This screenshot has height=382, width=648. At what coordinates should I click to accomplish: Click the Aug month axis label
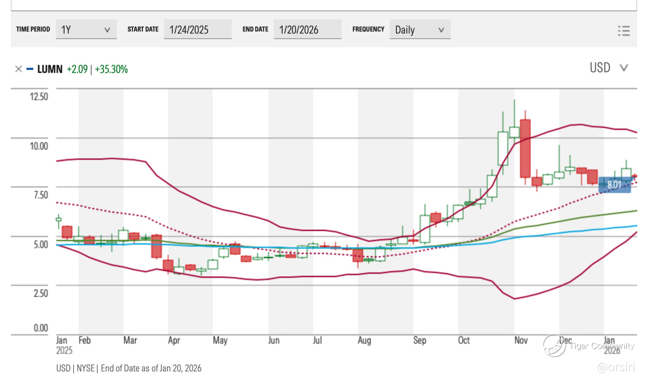pyautogui.click(x=364, y=340)
